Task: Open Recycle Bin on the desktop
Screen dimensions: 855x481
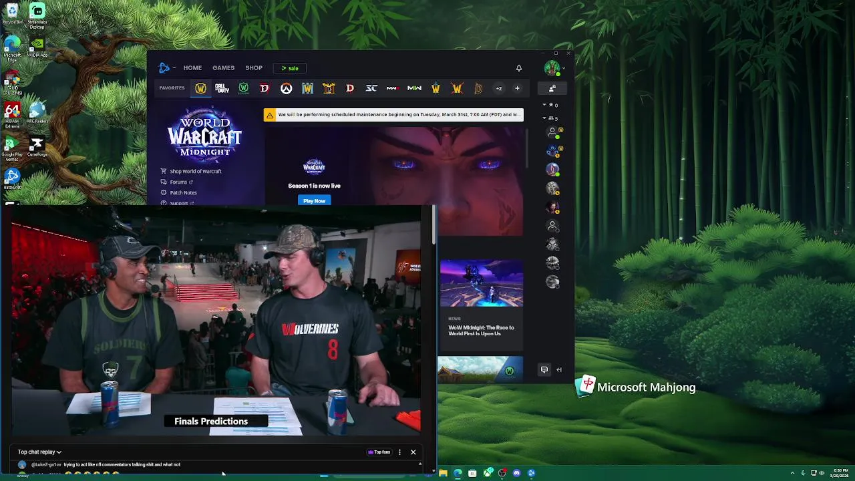Action: 12,13
